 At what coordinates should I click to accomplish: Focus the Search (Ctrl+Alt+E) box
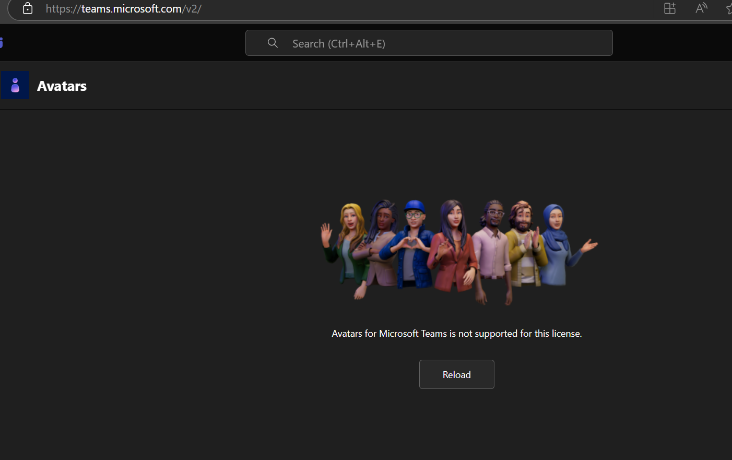(x=429, y=43)
